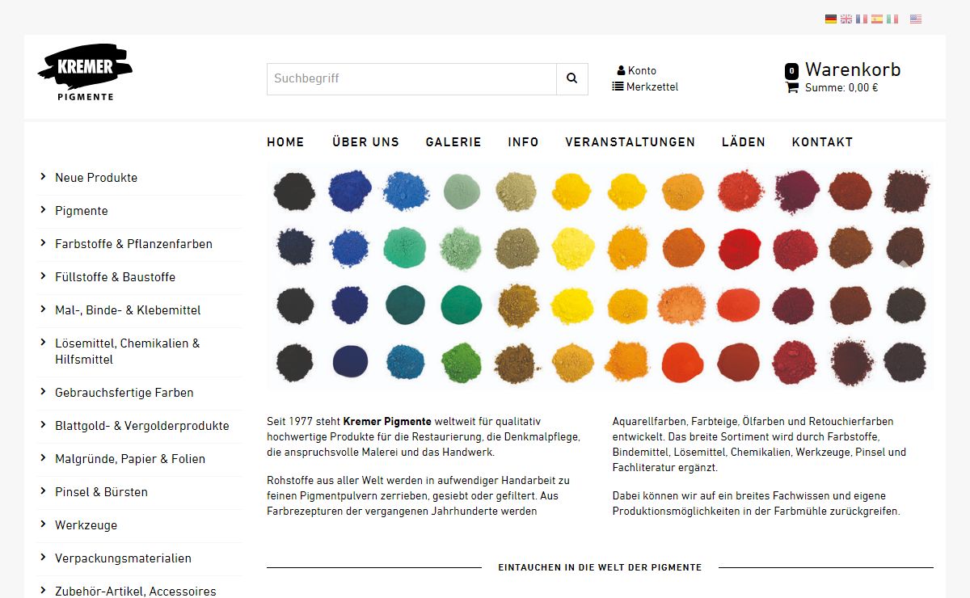Expand the Pigmente category
The image size is (970, 598).
(x=81, y=211)
